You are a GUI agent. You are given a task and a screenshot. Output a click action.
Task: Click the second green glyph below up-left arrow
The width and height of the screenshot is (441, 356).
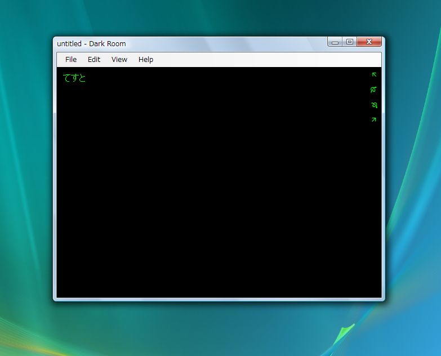373,90
